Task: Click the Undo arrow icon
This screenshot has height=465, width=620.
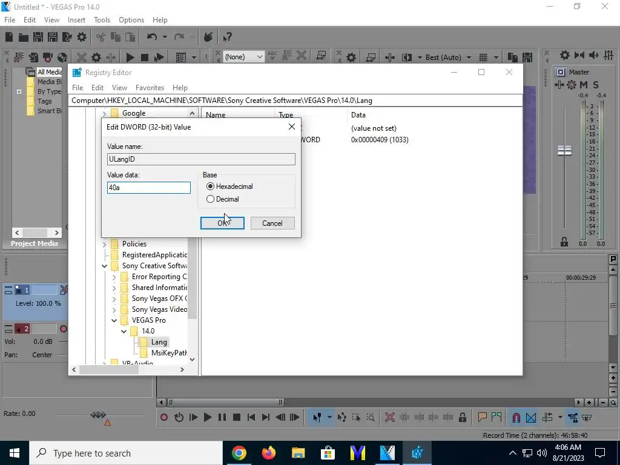Action: [152, 37]
